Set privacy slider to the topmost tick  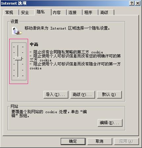pos(18,47)
